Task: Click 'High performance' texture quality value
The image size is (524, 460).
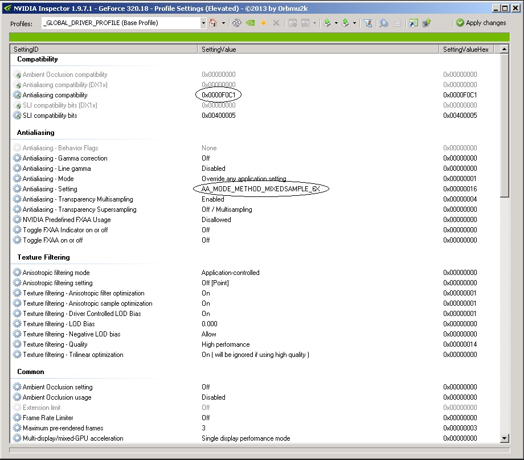Action: click(226, 344)
